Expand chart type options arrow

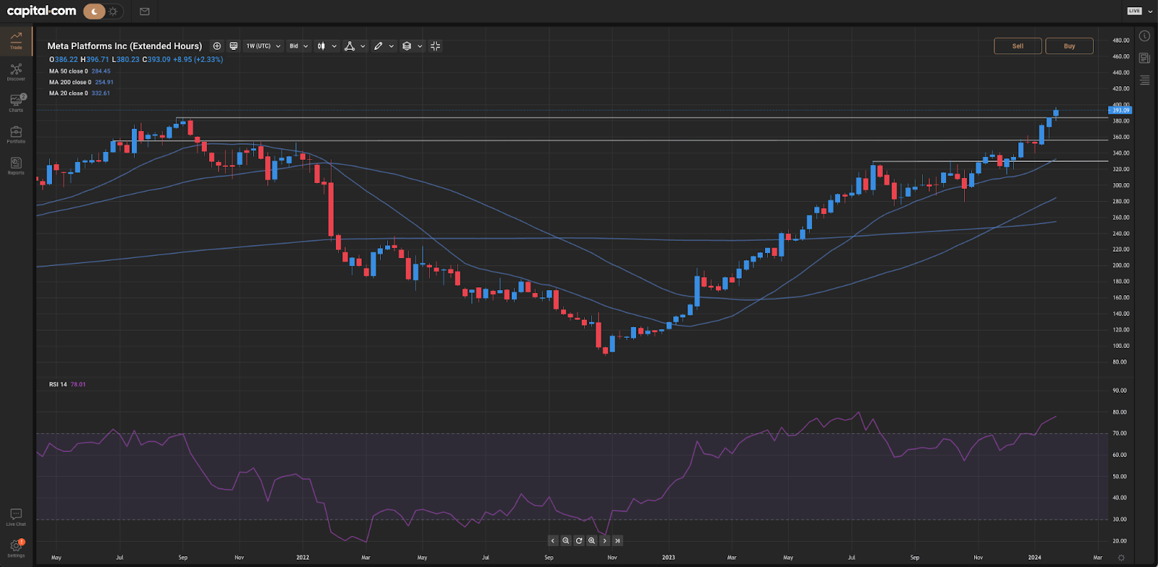pyautogui.click(x=334, y=46)
